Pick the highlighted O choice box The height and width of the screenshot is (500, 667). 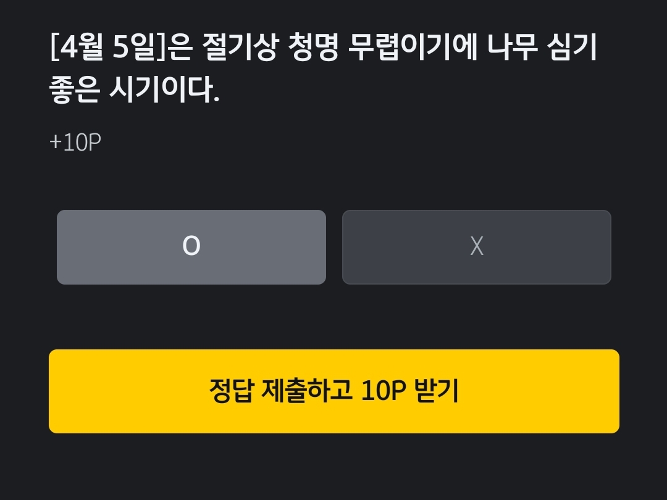click(191, 247)
